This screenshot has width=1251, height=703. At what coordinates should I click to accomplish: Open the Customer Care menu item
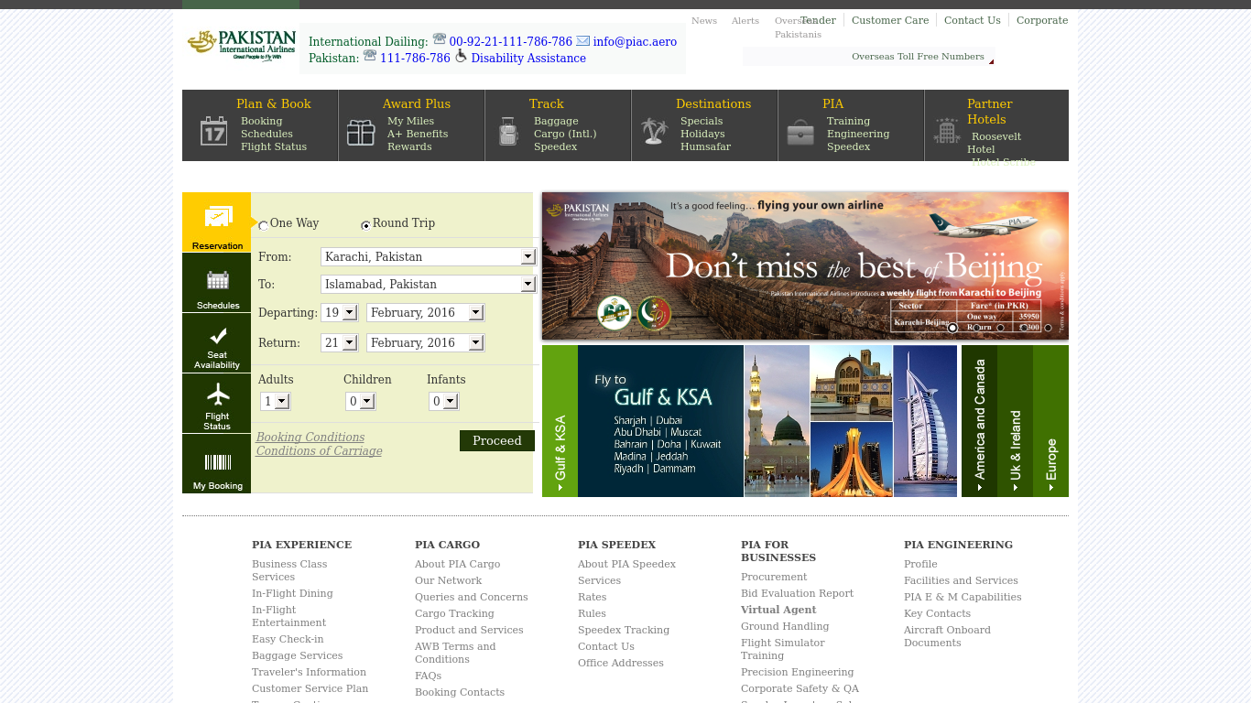coord(889,20)
